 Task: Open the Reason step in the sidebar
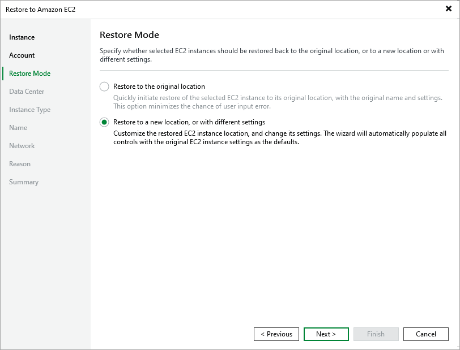pyautogui.click(x=20, y=163)
